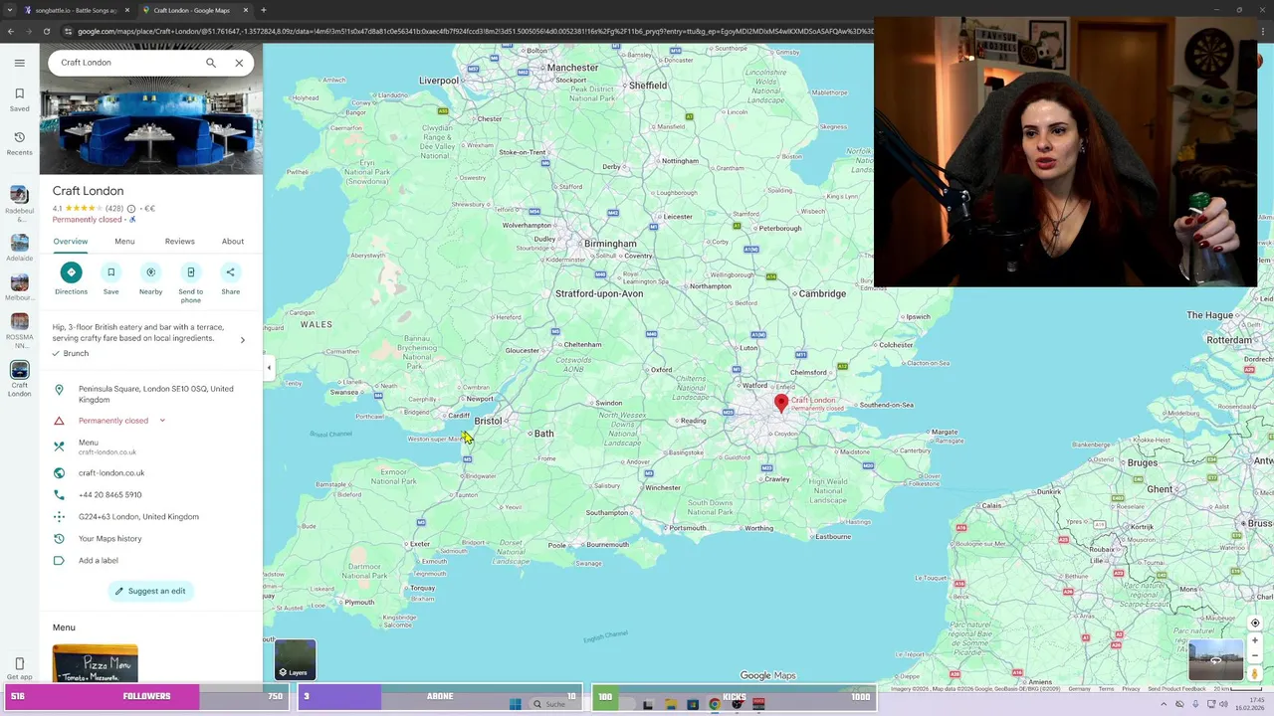Clear the Craft London search with X

239,63
